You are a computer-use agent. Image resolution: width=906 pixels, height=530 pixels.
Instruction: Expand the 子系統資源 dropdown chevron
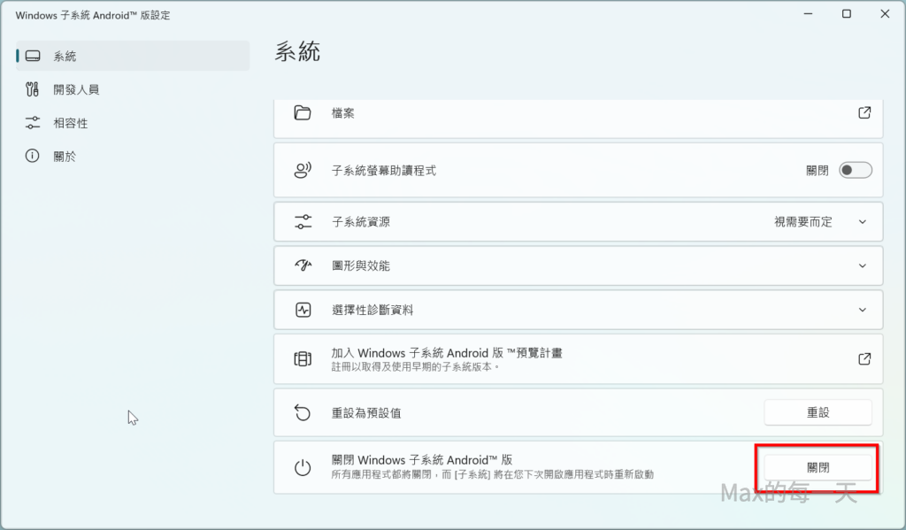[862, 222]
